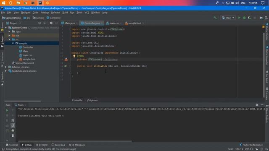Run the Main configuration from the toolbar
The height and width of the screenshot is (151, 269).
(239, 18)
